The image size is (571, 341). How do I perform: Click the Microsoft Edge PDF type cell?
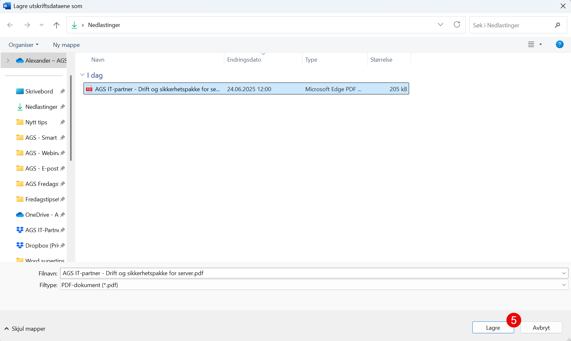[x=333, y=89]
